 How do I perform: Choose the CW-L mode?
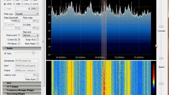click(22, 4)
